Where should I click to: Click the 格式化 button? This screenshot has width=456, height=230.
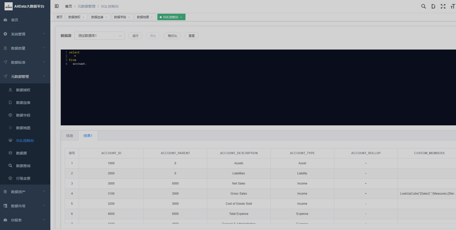point(172,36)
